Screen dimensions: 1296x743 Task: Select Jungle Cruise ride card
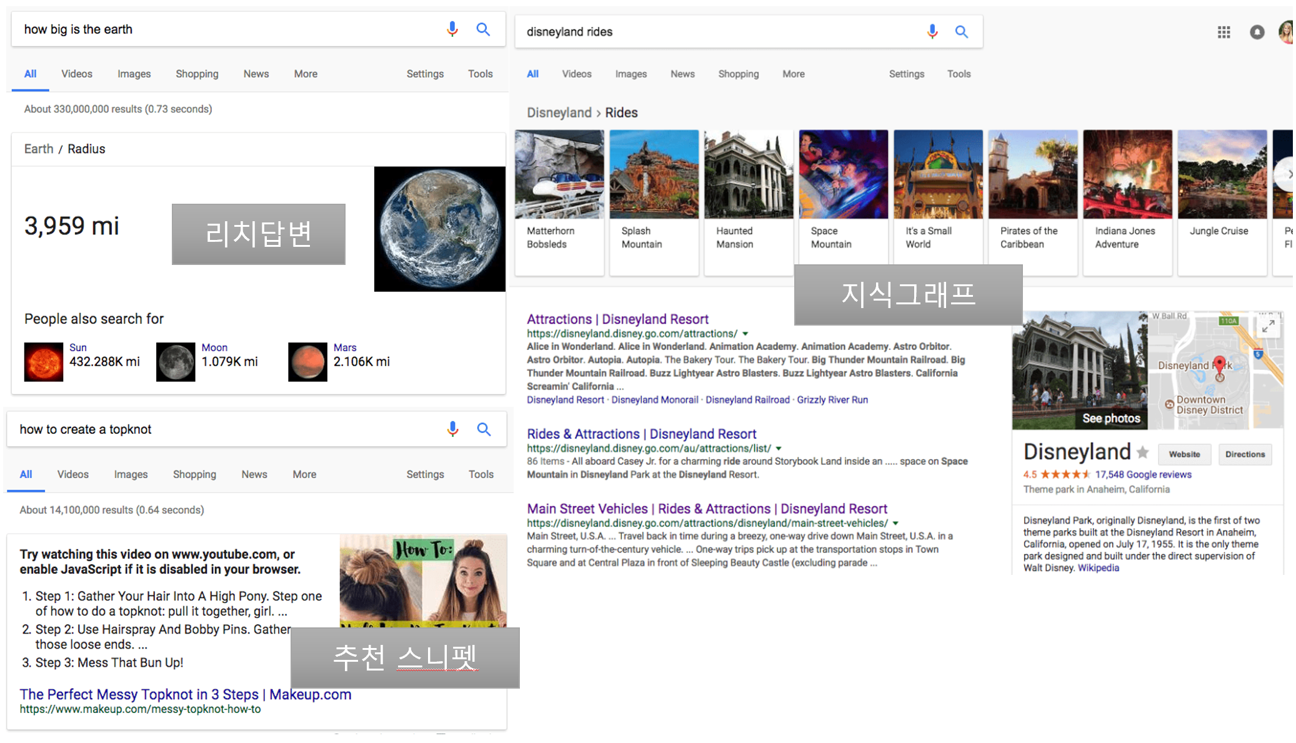(1222, 202)
